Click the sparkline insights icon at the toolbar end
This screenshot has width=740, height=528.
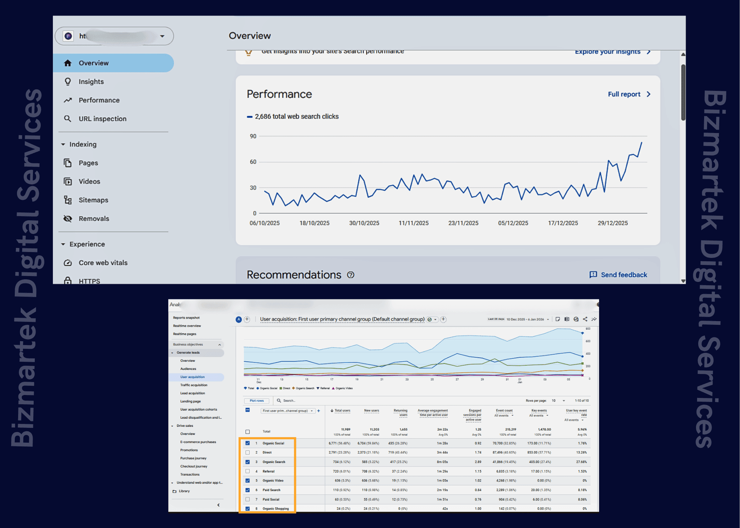click(x=594, y=319)
